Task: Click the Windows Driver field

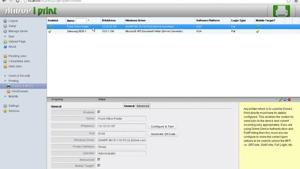Action: 122,140
